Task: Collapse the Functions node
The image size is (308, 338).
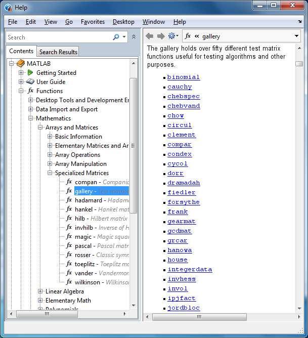Action: point(21,91)
